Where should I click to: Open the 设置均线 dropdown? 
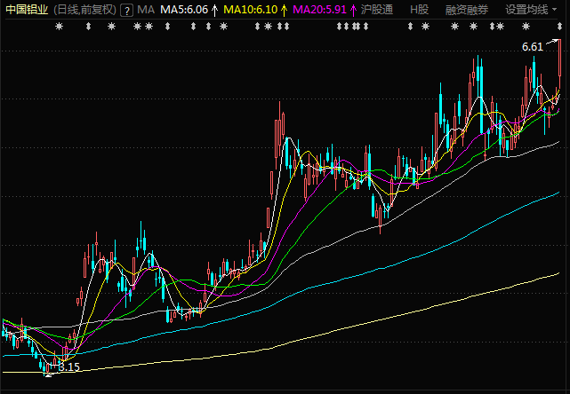click(x=531, y=10)
